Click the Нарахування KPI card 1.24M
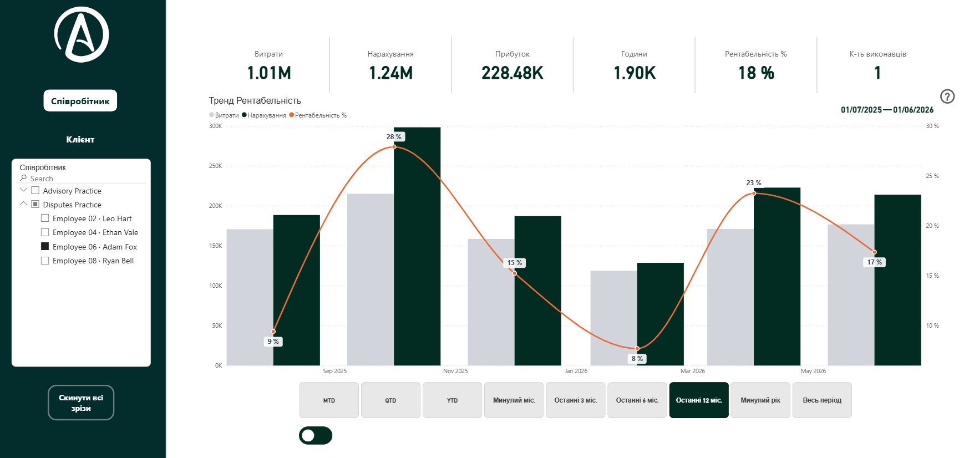 (x=391, y=65)
